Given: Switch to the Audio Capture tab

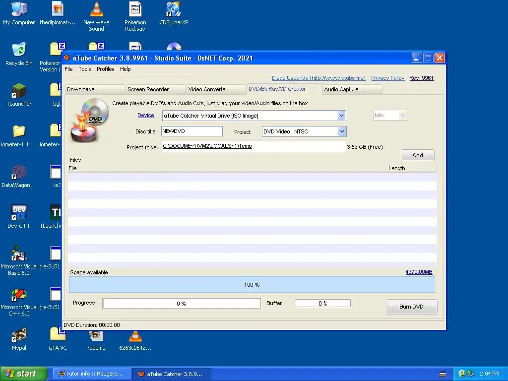Looking at the screenshot, I should [353, 89].
